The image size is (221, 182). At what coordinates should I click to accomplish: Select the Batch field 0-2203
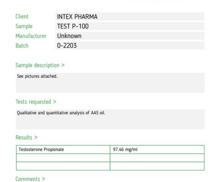(130, 45)
